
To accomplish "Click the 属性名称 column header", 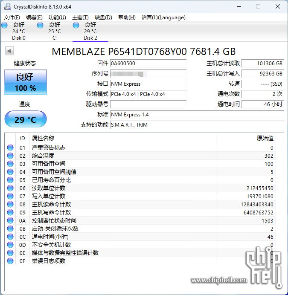I will pos(122,138).
